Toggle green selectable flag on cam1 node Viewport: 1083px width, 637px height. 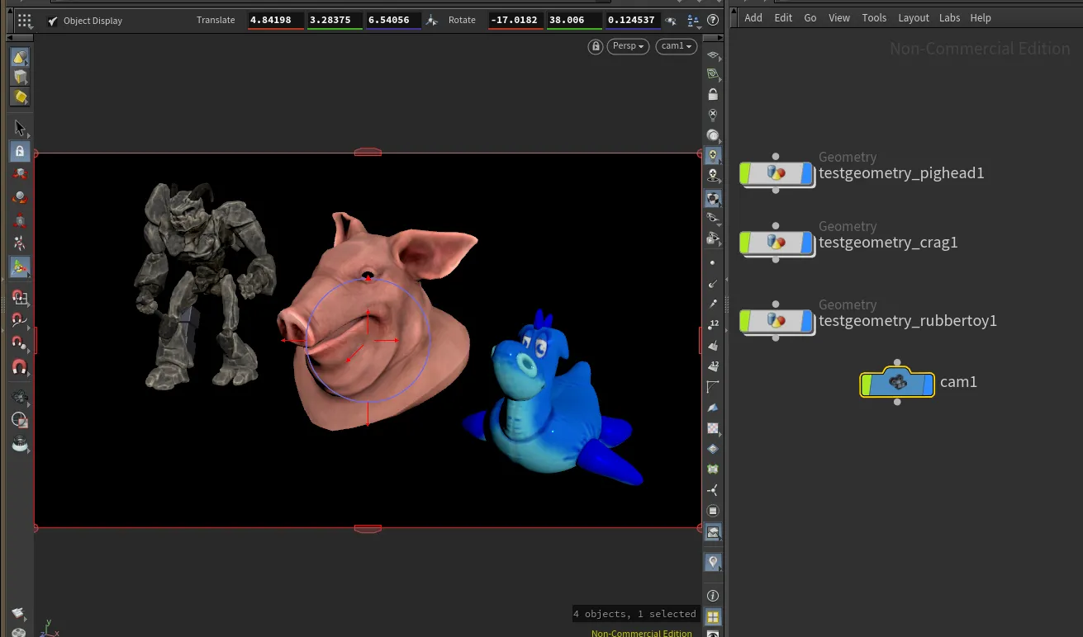(x=867, y=385)
